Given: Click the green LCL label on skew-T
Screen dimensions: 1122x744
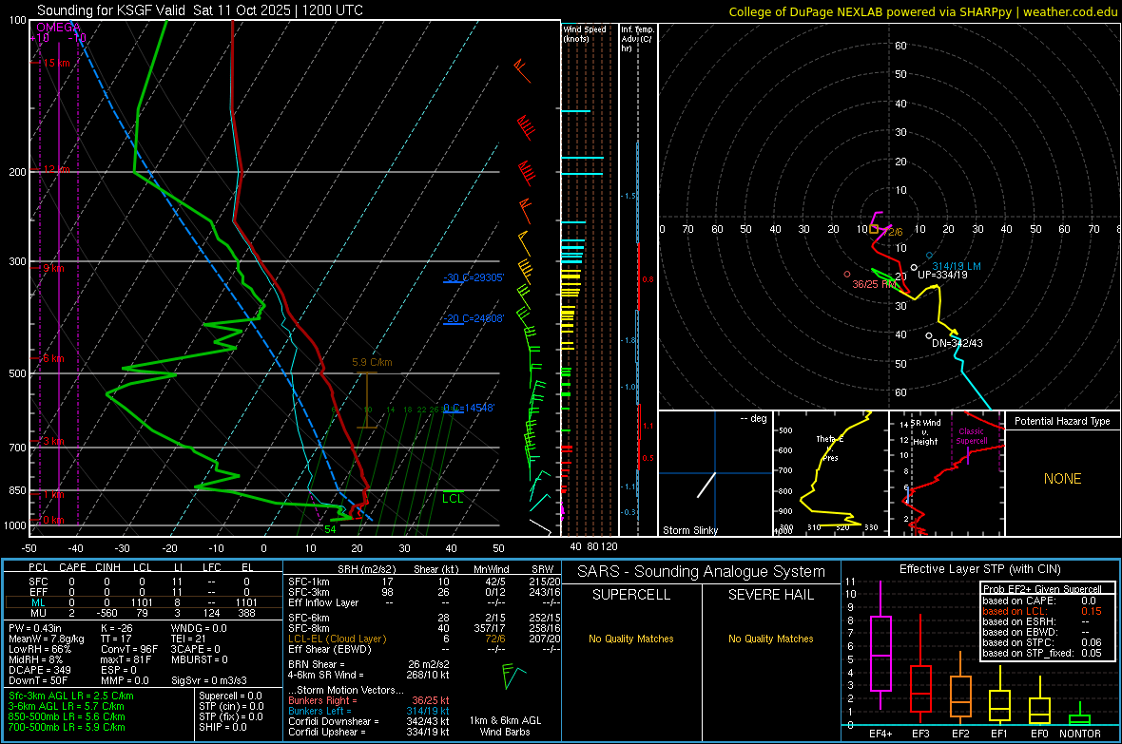Looking at the screenshot, I should (453, 499).
